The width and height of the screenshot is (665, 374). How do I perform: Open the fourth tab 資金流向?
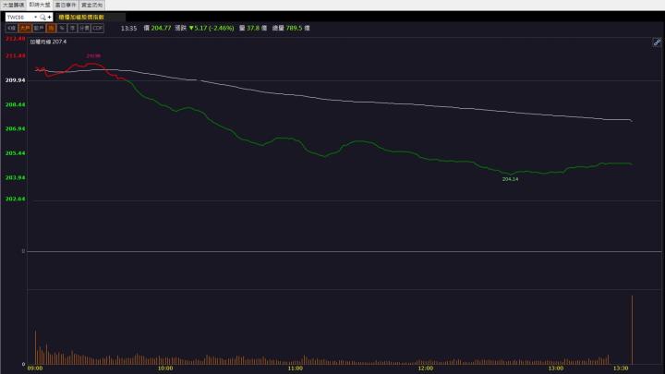pos(91,6)
